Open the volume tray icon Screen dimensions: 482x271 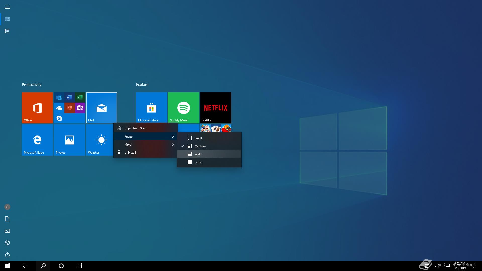click(x=437, y=266)
